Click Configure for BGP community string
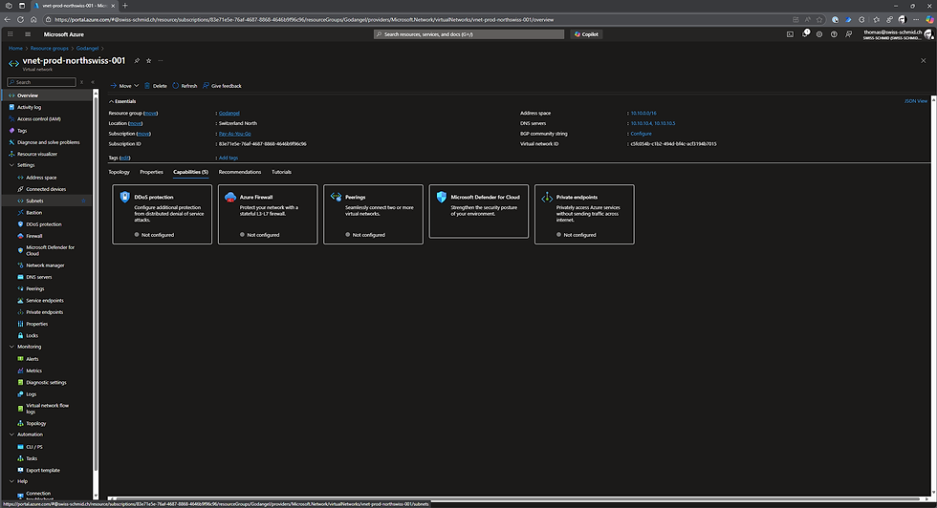The width and height of the screenshot is (937, 508). [641, 134]
